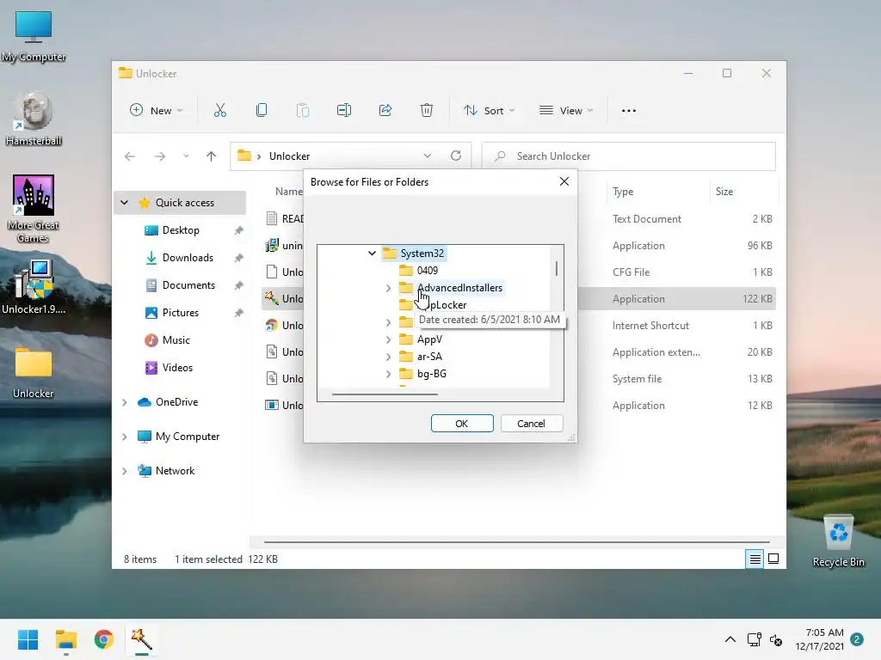Switch to details view layout icon
Image resolution: width=881 pixels, height=660 pixels.
click(755, 559)
